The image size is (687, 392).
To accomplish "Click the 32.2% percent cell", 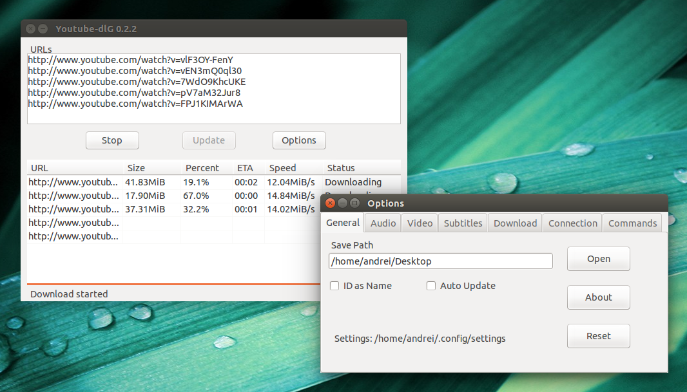I will [197, 210].
